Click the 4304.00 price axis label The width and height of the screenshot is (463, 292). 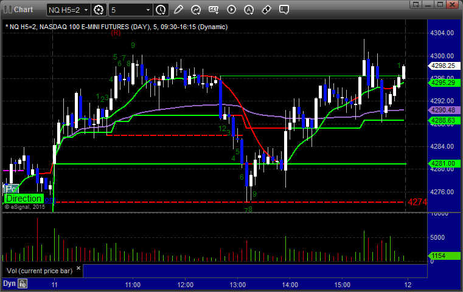pos(442,33)
